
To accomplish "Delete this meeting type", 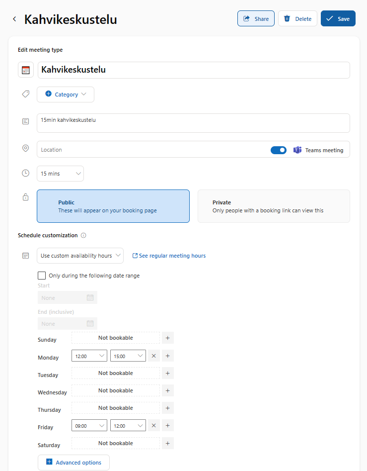I will pyautogui.click(x=297, y=18).
